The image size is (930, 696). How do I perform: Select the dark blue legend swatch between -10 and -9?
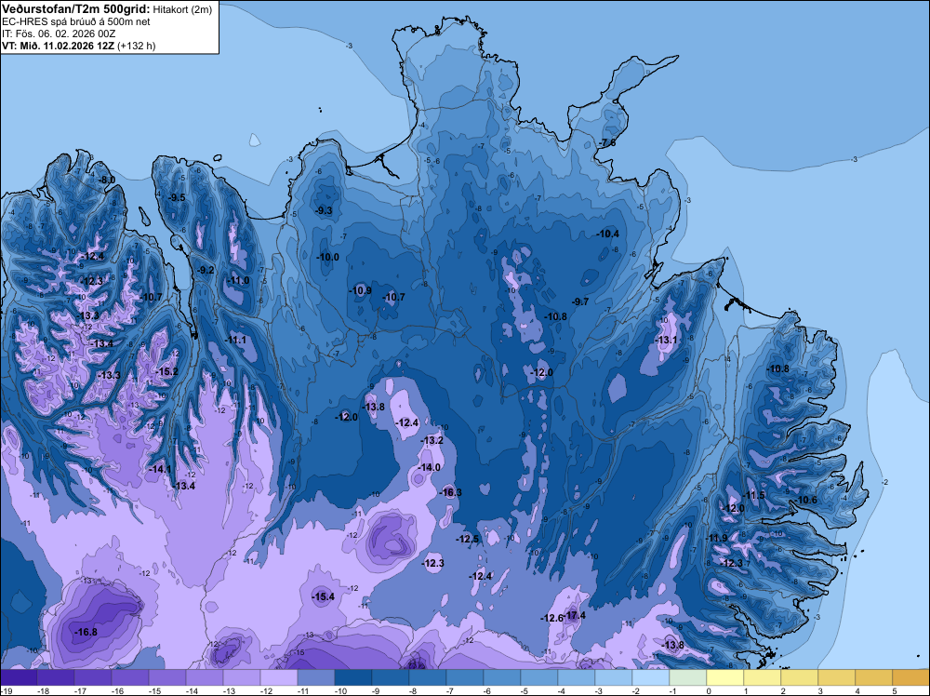coord(353,677)
